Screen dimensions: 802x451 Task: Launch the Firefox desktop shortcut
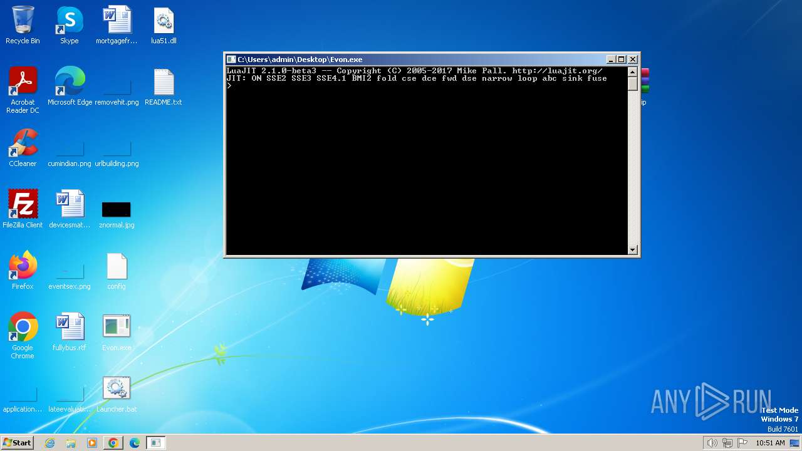[x=23, y=271]
